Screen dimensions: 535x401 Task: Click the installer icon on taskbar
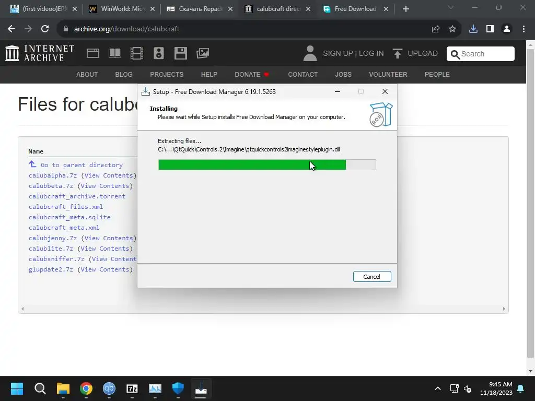coord(201,388)
